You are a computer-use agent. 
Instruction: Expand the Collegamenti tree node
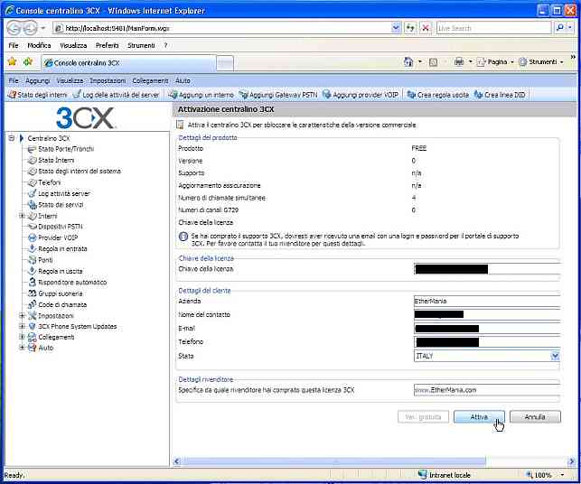click(22, 337)
